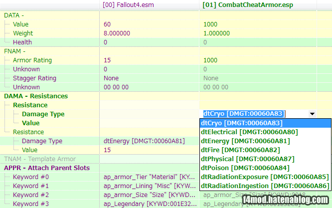Select dtPhysical from the damage type list

click(x=265, y=159)
